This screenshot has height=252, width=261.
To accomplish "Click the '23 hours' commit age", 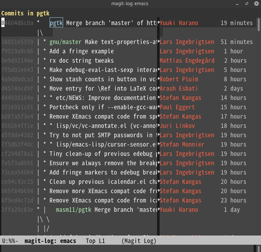I will tap(234, 200).
